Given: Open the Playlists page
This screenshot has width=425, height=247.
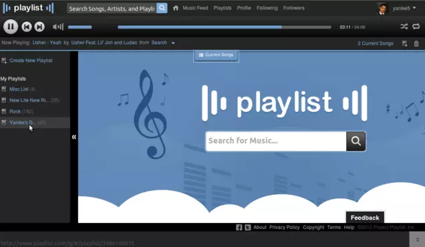Looking at the screenshot, I should tap(223, 8).
